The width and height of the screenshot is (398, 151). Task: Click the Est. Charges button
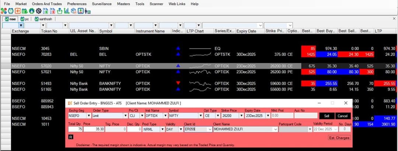(x=339, y=138)
